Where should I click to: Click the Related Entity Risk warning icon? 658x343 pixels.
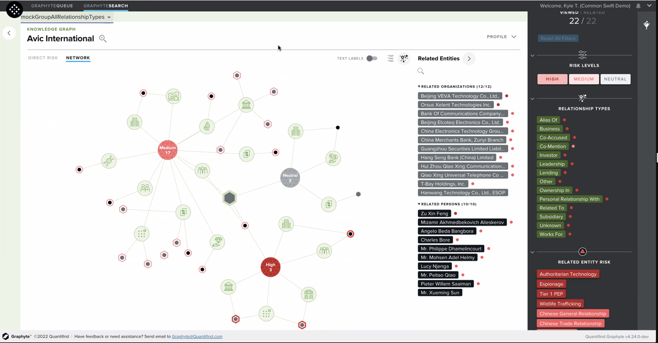583,252
